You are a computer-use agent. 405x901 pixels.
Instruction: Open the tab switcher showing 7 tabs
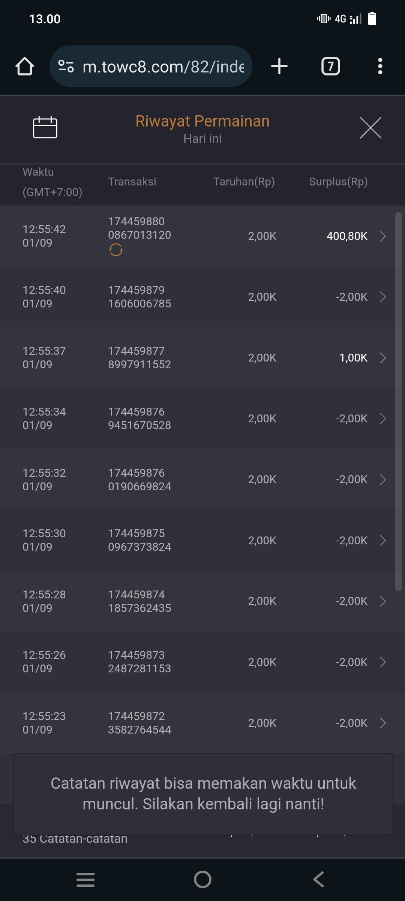pyautogui.click(x=331, y=66)
